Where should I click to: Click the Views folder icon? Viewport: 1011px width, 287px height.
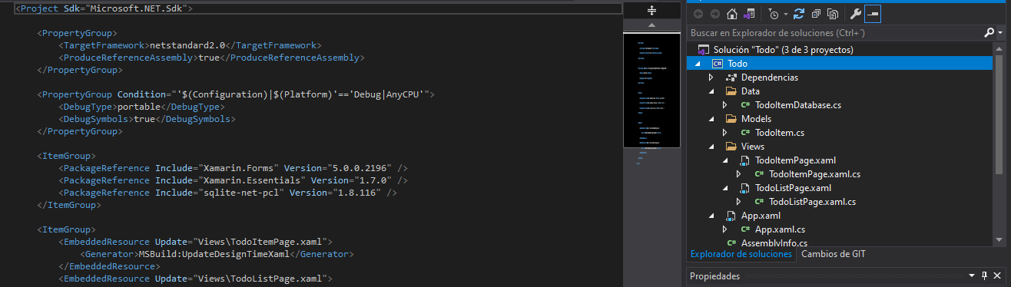731,147
